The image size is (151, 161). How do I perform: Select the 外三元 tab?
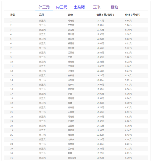pyautogui.click(x=44, y=7)
